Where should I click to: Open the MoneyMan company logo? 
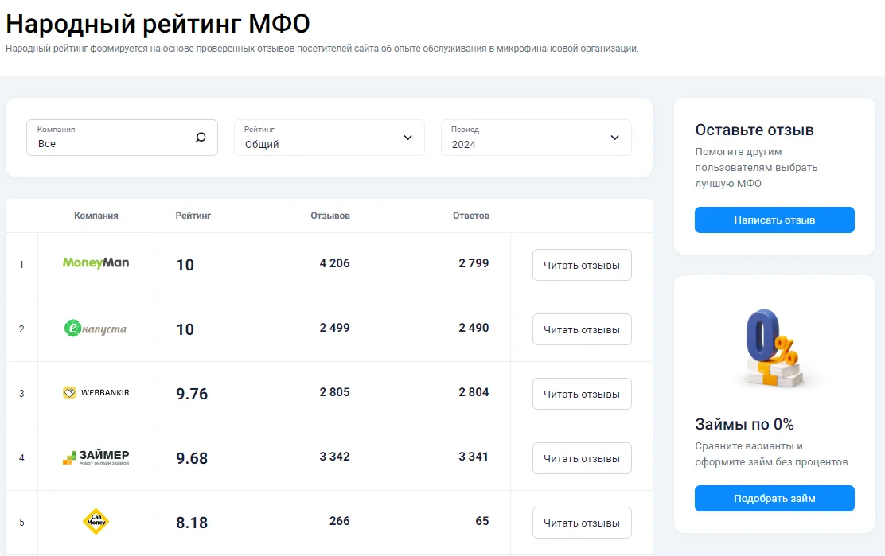[96, 262]
